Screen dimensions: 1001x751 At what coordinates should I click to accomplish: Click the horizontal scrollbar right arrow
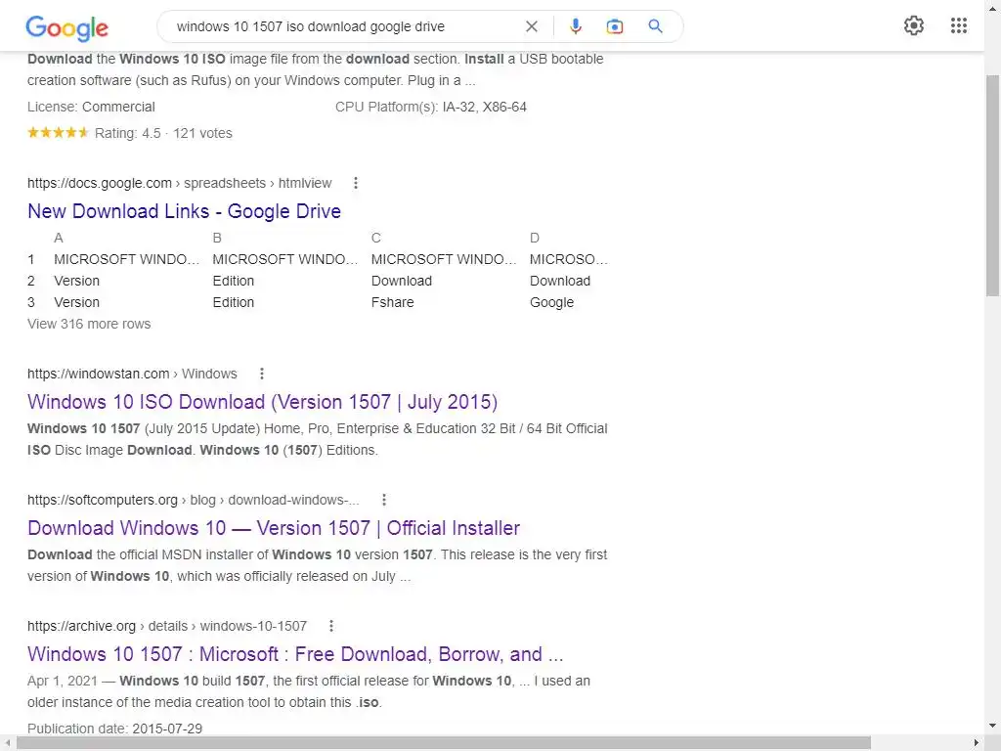977,743
